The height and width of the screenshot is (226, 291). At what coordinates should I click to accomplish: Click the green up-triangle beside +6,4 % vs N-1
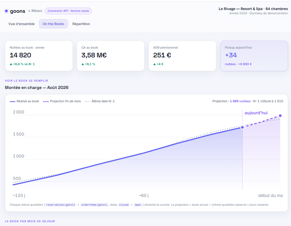tap(11, 64)
